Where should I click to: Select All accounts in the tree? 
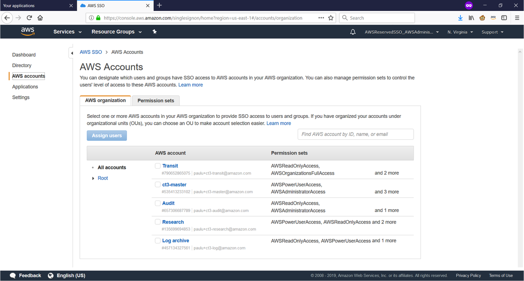[112, 168]
